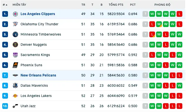
Task: Sort standings by TỔNG PTS column header
Action: click(116, 5)
